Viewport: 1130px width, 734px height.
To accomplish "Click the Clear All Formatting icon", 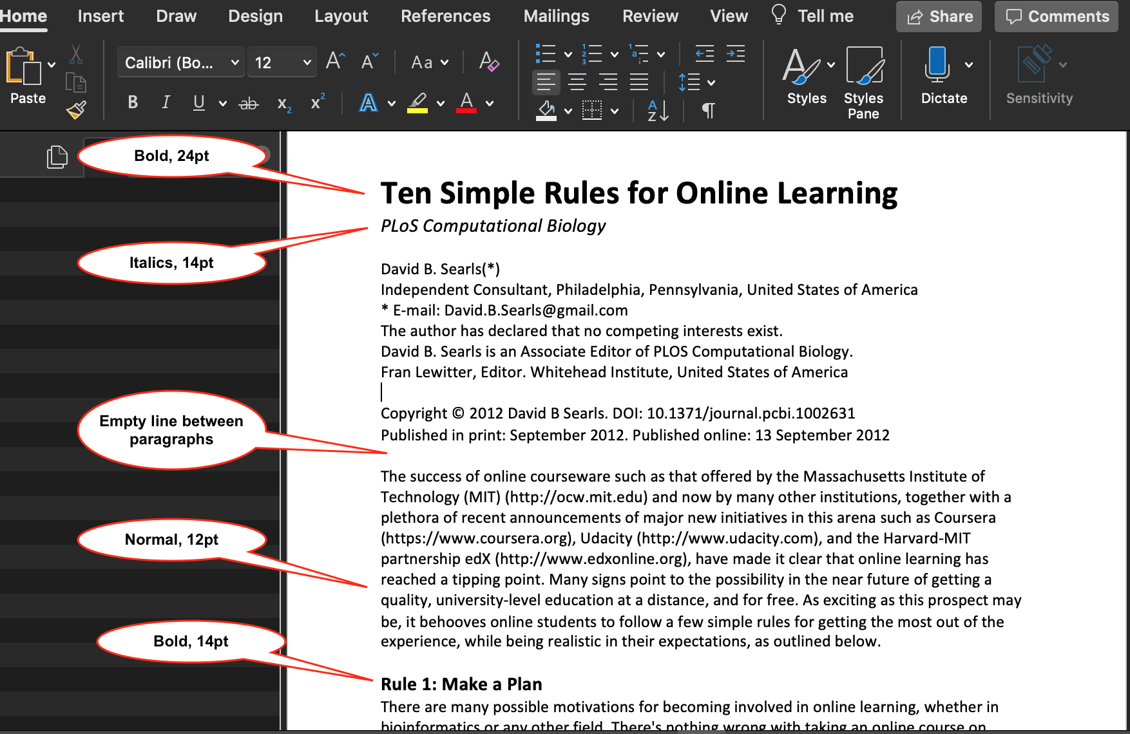I will pyautogui.click(x=489, y=62).
